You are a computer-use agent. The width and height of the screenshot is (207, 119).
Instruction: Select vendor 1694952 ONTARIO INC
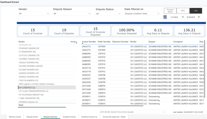pyautogui.click(x=47, y=77)
